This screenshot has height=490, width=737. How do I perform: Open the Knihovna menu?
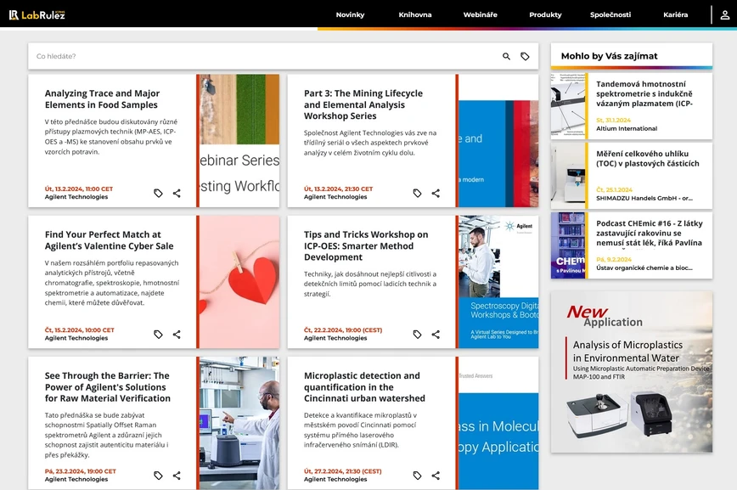click(x=415, y=14)
